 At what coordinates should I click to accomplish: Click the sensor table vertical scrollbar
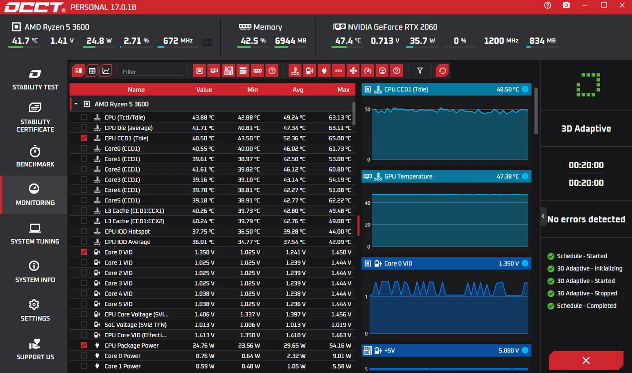[354, 114]
